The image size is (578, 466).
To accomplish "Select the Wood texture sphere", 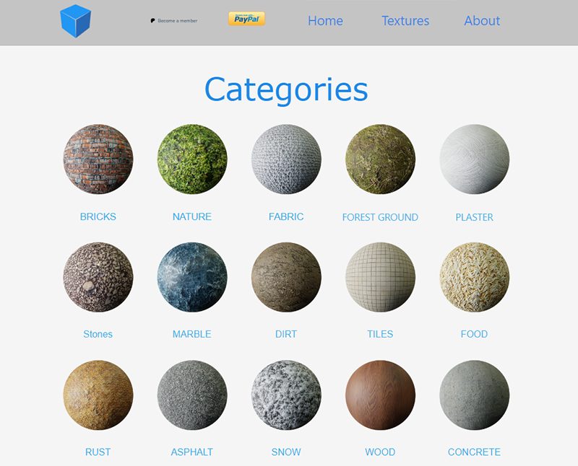I will pyautogui.click(x=380, y=395).
